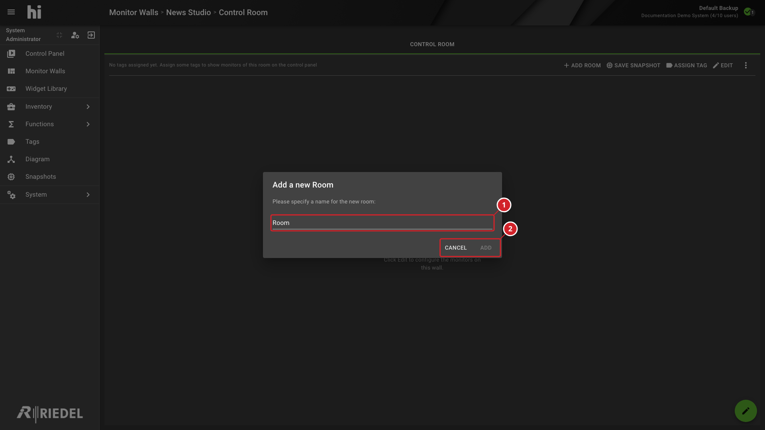
Task: Open the hamburger navigation menu
Action: tap(11, 12)
